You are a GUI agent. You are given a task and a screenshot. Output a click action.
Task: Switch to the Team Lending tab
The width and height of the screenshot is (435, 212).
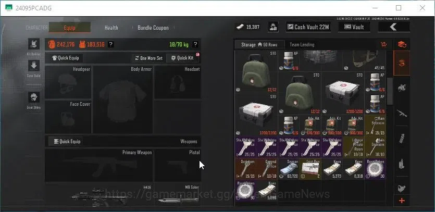[x=302, y=44]
